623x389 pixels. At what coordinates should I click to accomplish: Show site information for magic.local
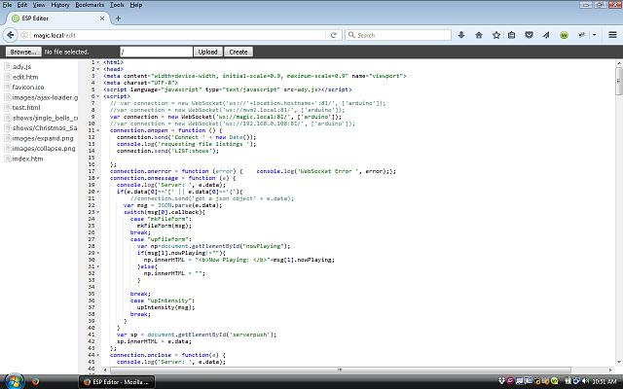coord(24,35)
